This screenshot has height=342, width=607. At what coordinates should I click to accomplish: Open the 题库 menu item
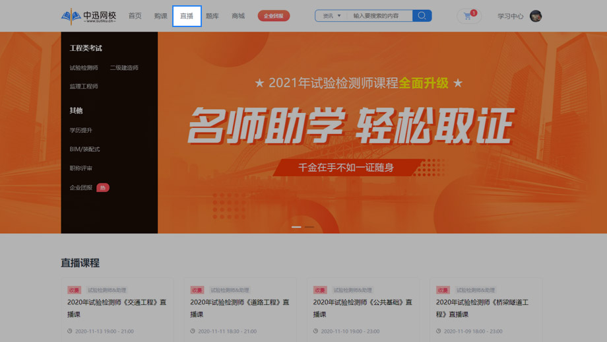click(212, 16)
